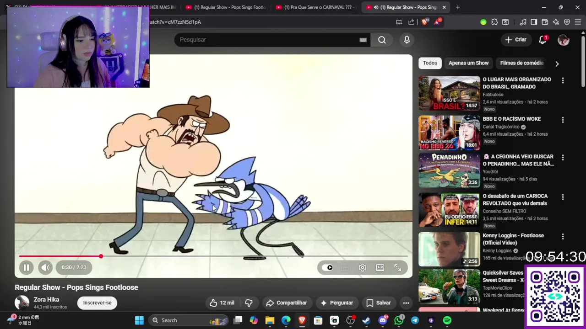Screen dimensions: 586x329
Task: Toggle autoplay switch in player
Action: point(328,268)
